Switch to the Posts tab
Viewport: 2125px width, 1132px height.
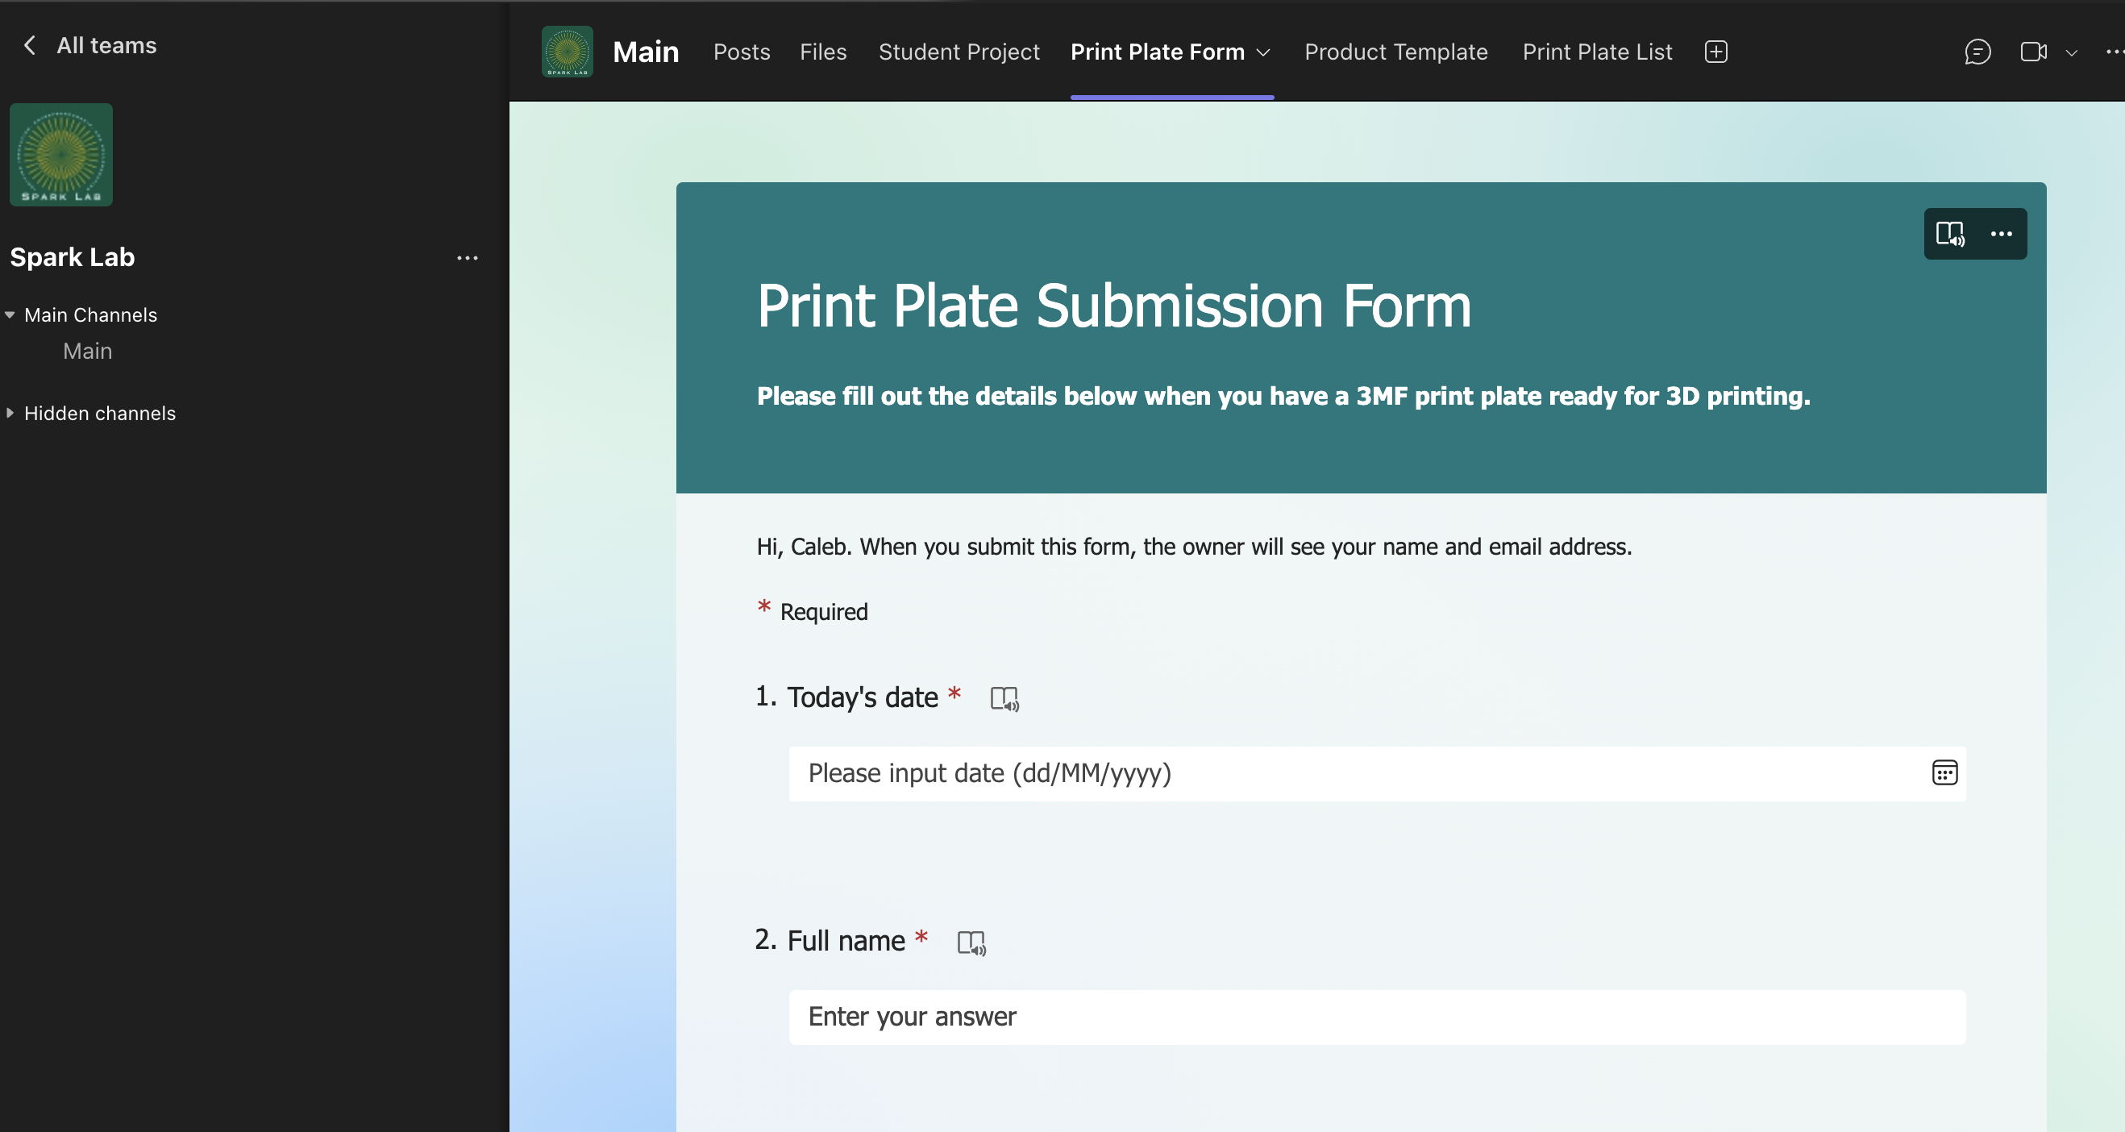coord(741,51)
